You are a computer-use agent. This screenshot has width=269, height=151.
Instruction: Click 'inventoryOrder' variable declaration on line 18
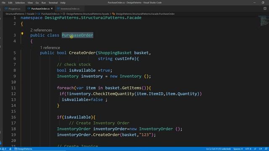[110, 129]
